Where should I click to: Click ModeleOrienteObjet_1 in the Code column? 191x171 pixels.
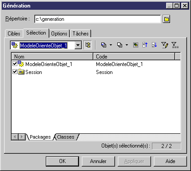[x=119, y=64]
